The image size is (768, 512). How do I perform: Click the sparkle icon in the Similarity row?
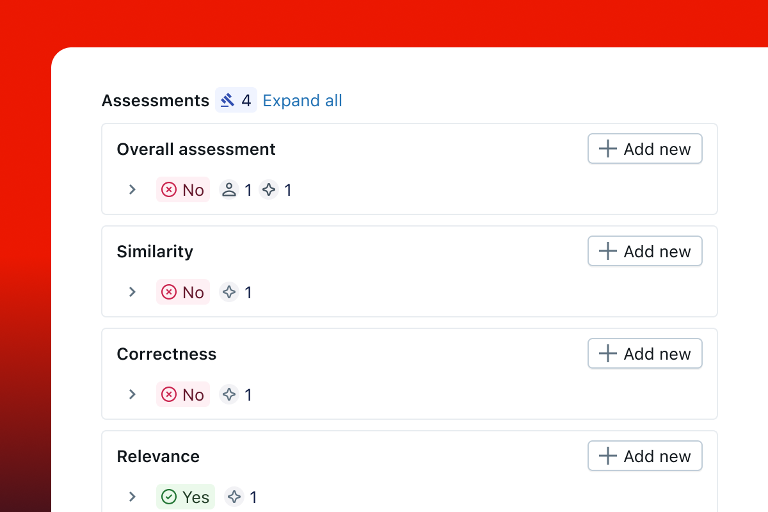(229, 292)
